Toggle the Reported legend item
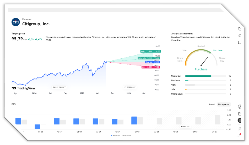The height and width of the screenshot is (145, 249). tap(116, 136)
